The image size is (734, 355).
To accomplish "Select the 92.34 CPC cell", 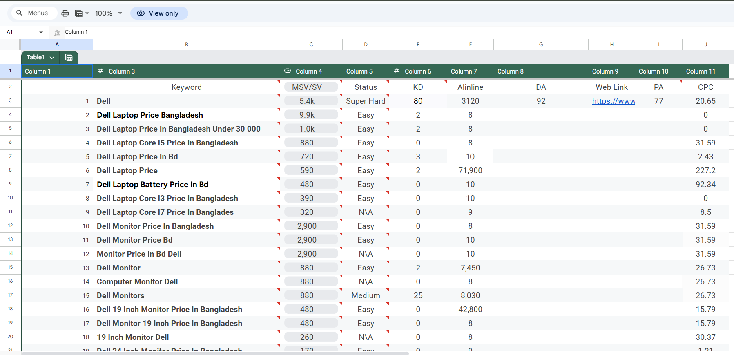I will [x=706, y=184].
